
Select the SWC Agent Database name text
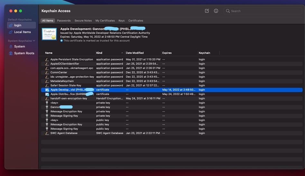tap(64, 133)
